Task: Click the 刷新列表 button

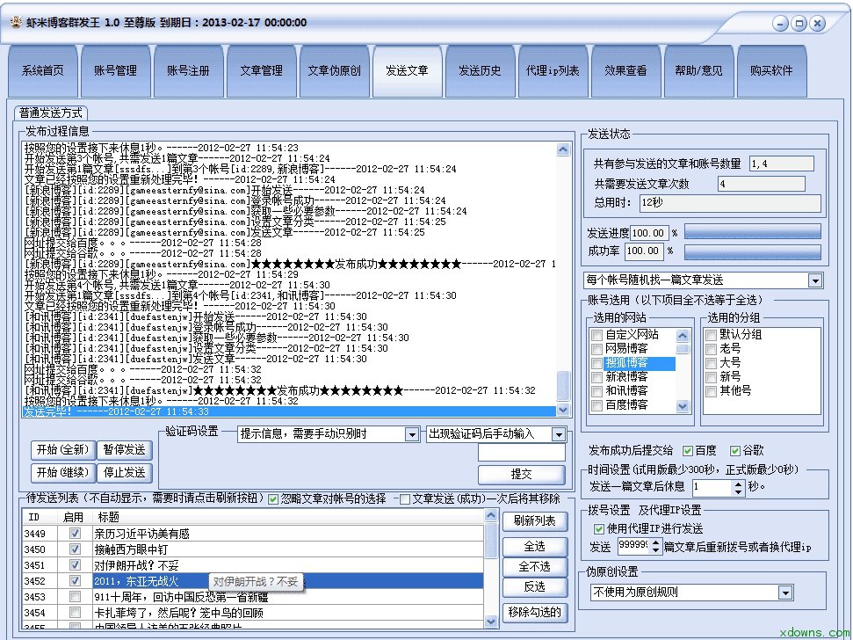Action: pos(534,521)
